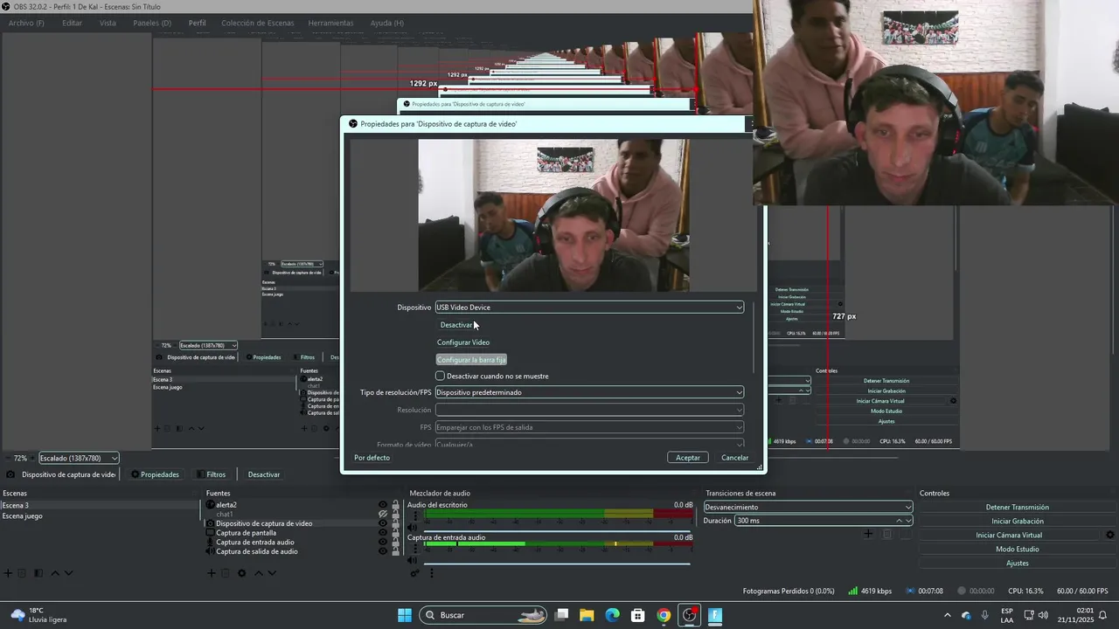Hide the Captura de pantalla source

[382, 533]
